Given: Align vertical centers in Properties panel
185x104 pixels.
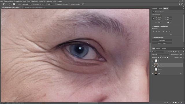Looking at the screenshot, I should [x=166, y=31].
